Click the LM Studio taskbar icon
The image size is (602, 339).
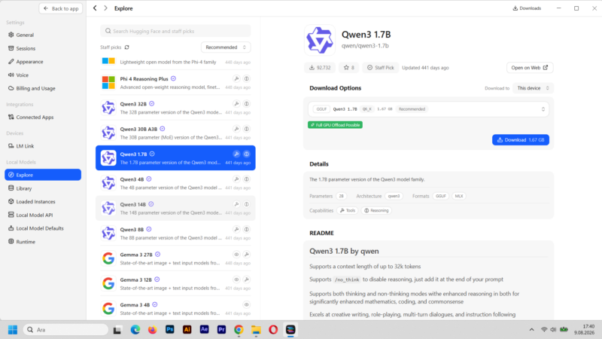[x=290, y=329]
